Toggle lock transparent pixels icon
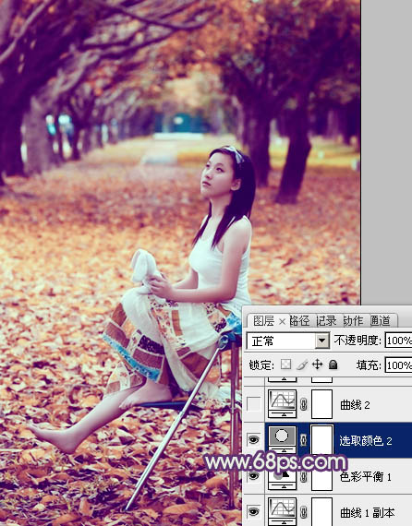This screenshot has height=526, width=412. [x=285, y=365]
